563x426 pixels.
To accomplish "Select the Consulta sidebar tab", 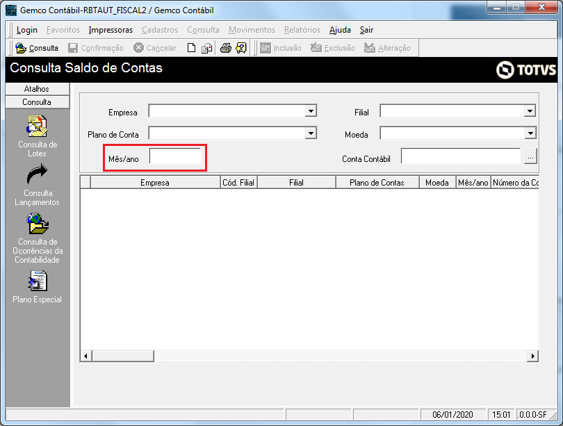I will (38, 102).
